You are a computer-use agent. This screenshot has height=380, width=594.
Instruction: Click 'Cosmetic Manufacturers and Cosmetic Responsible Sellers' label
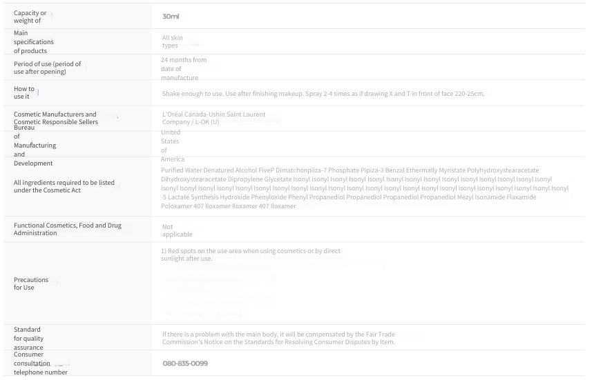click(56, 118)
